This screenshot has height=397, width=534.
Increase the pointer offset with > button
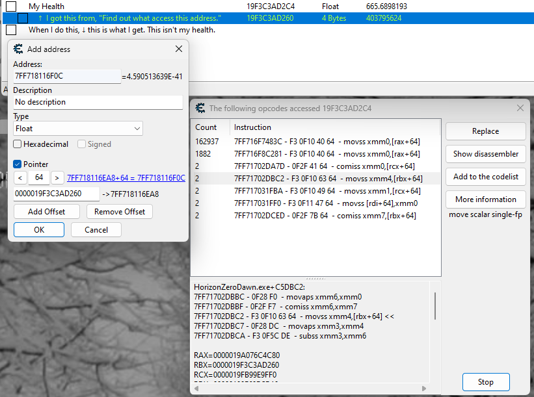[57, 177]
